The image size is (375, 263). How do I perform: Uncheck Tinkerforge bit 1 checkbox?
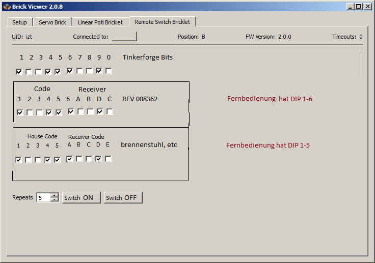coord(19,72)
